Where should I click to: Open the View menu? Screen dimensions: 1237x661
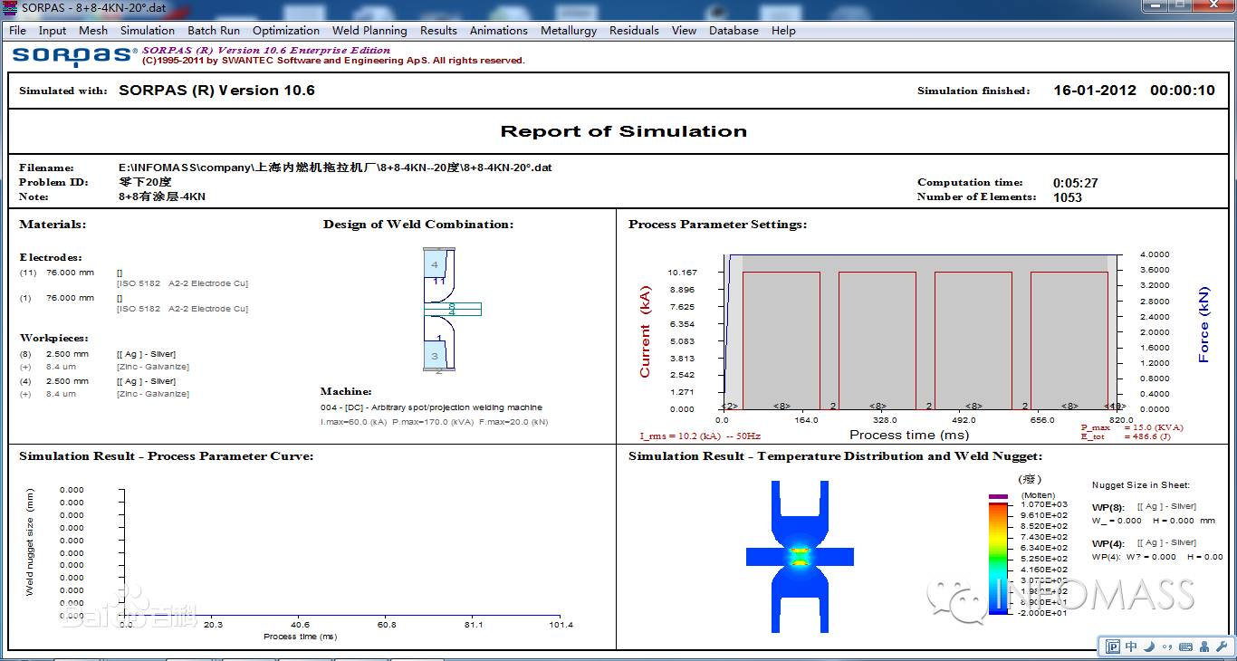coord(684,30)
